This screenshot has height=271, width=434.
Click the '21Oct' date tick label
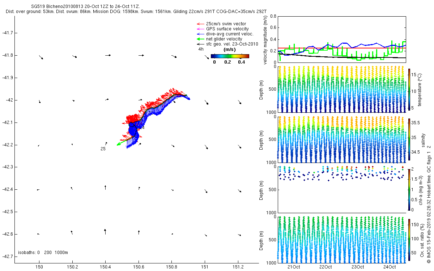pyautogui.click(x=293, y=267)
